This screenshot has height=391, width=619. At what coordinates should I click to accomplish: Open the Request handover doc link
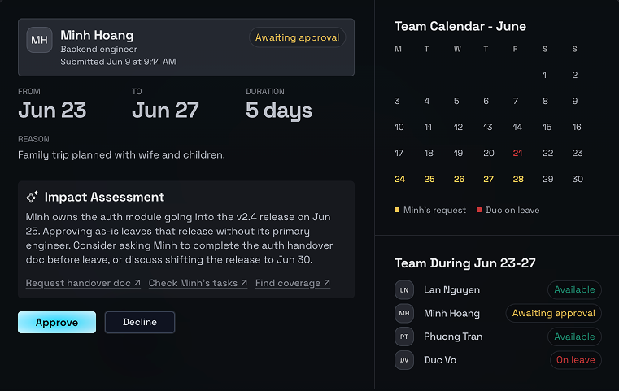pyautogui.click(x=83, y=283)
